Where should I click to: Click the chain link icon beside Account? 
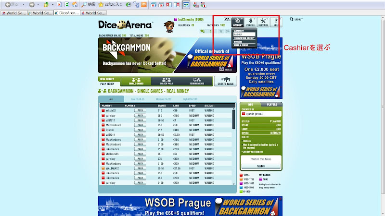coord(227,19)
